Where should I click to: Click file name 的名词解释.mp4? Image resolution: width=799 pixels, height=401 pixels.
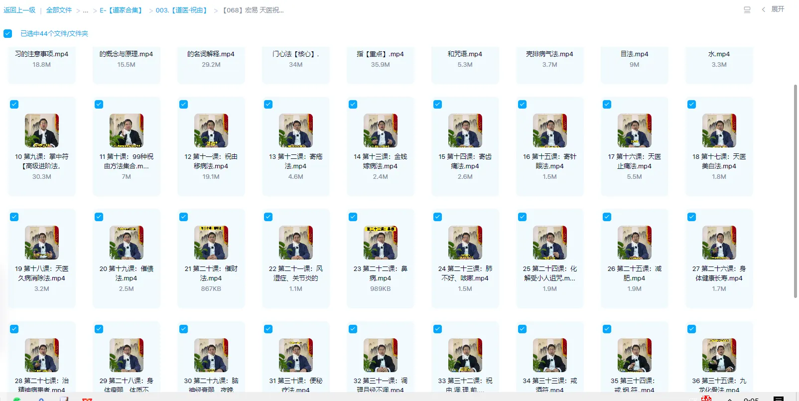[x=211, y=54]
